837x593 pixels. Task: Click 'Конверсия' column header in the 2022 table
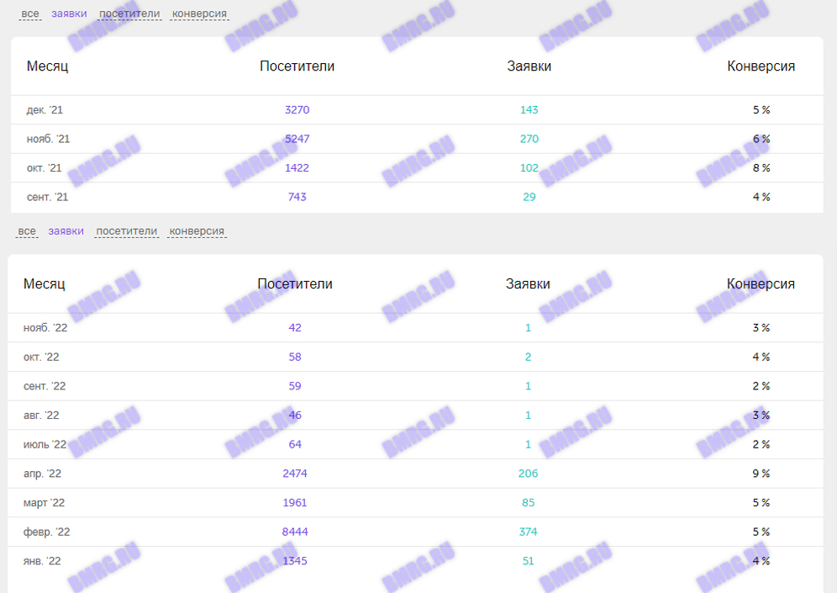pos(761,284)
